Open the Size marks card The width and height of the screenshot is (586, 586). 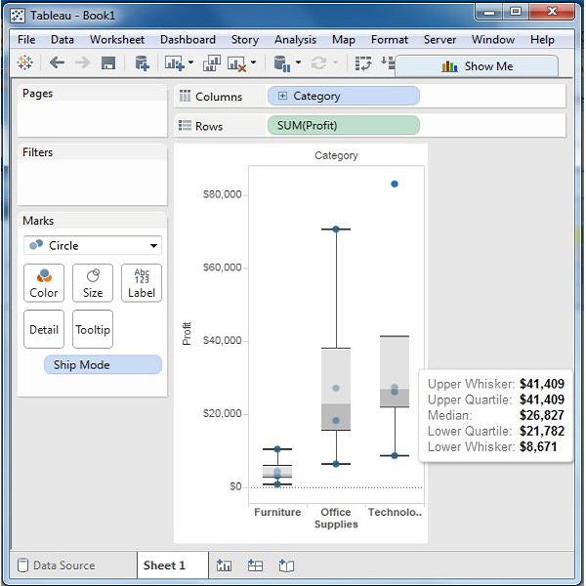point(93,283)
